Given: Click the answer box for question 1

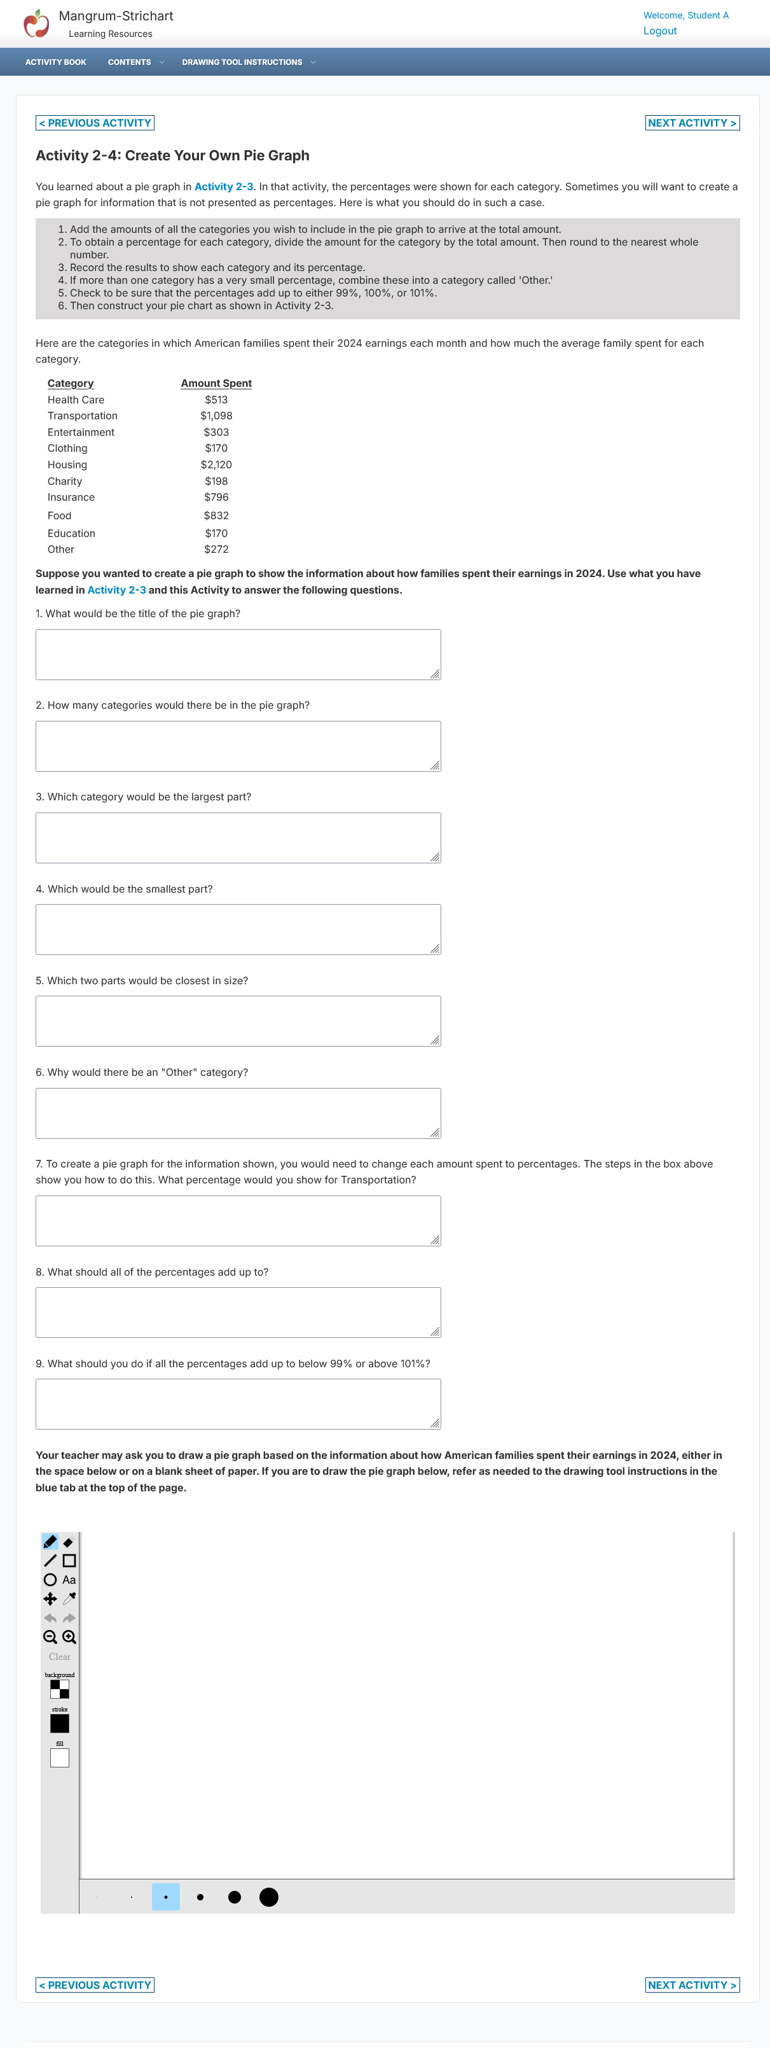Looking at the screenshot, I should pos(238,654).
